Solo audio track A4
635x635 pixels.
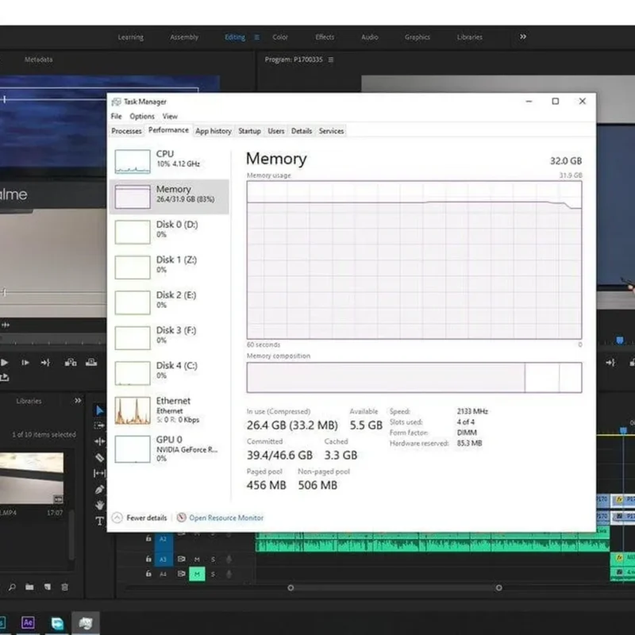tap(213, 574)
